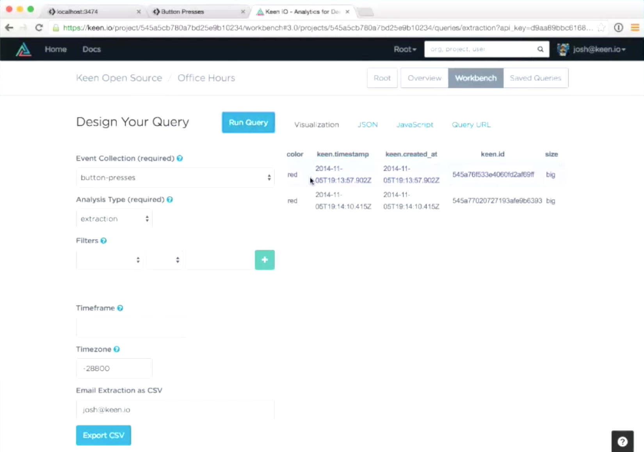Click the Run Query button

[248, 122]
